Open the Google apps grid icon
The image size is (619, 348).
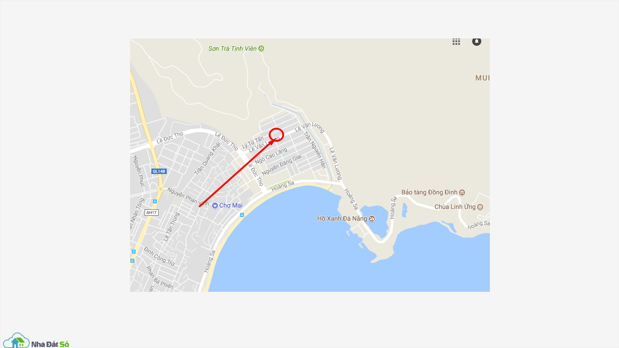[456, 42]
